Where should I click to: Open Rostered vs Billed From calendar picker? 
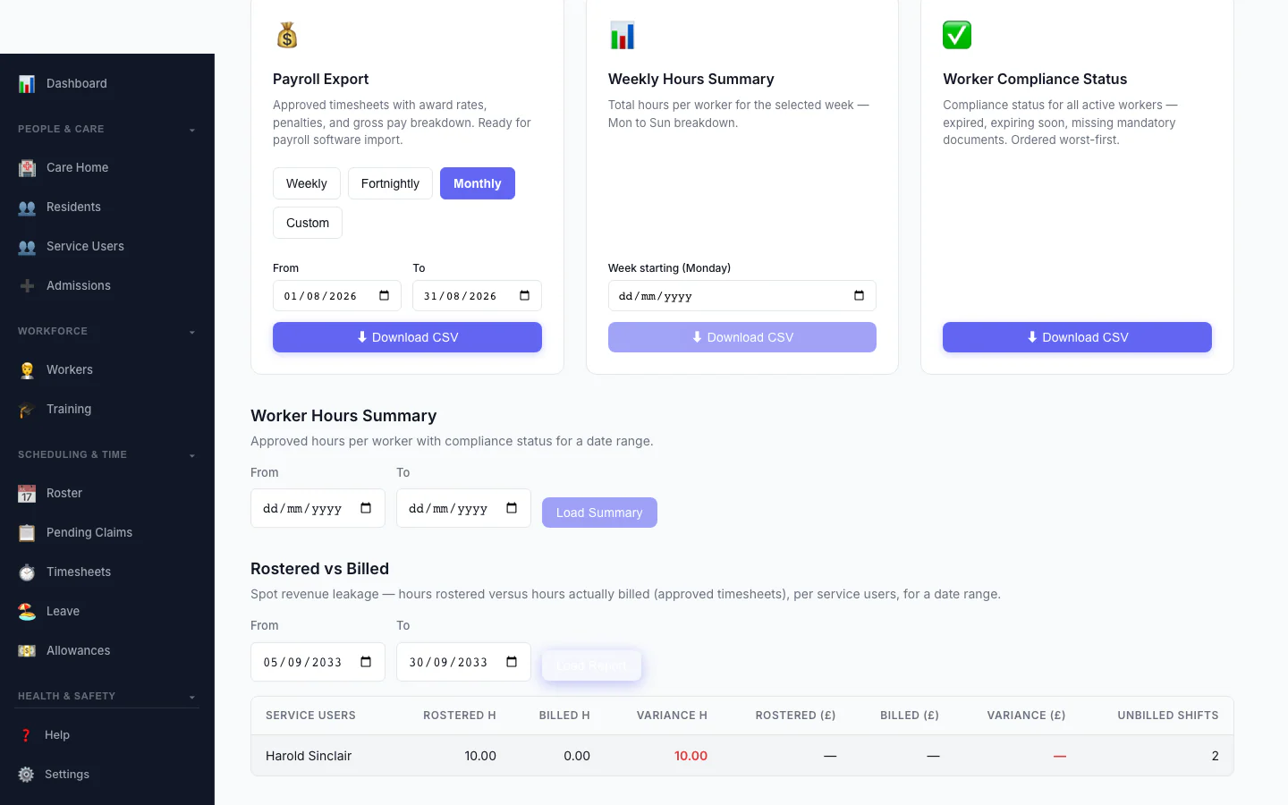tap(366, 662)
